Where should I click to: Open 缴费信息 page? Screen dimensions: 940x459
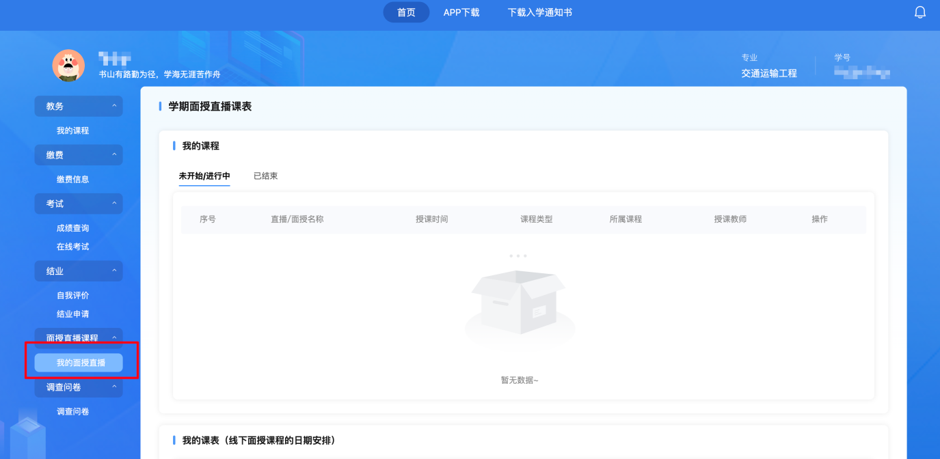point(72,179)
